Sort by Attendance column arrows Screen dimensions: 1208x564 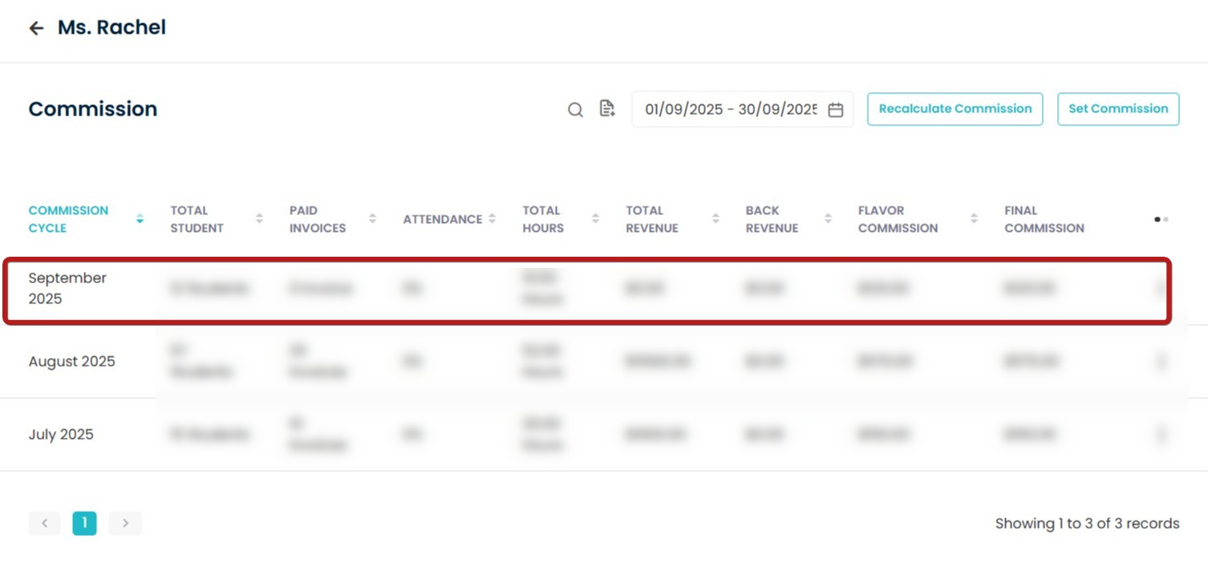click(x=492, y=219)
